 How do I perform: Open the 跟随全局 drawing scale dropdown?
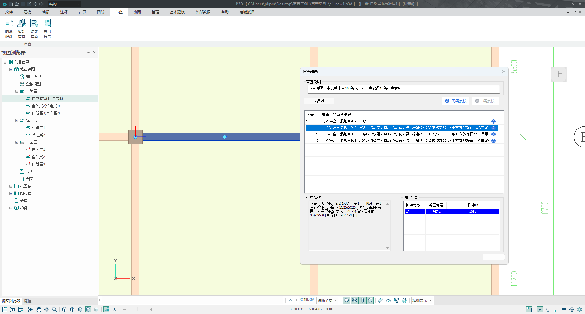pos(327,300)
